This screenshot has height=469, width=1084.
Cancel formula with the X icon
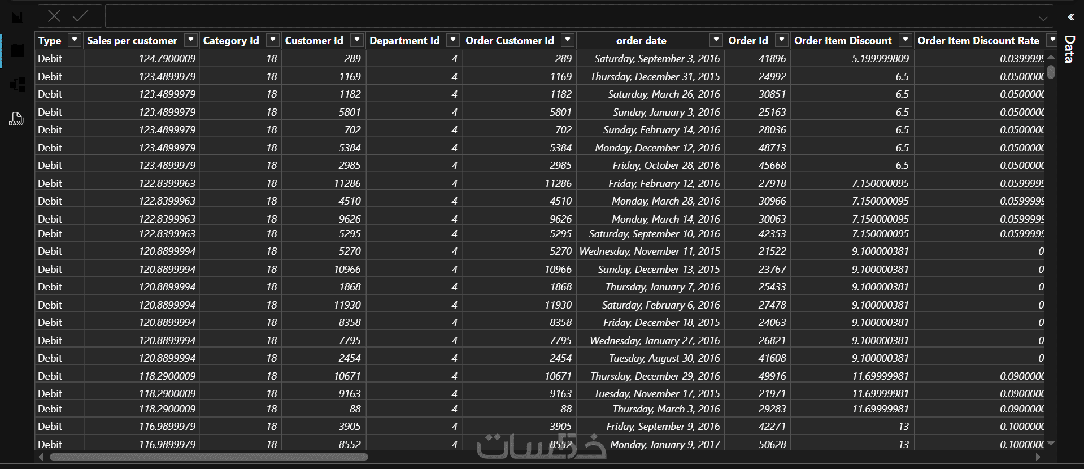coord(54,16)
